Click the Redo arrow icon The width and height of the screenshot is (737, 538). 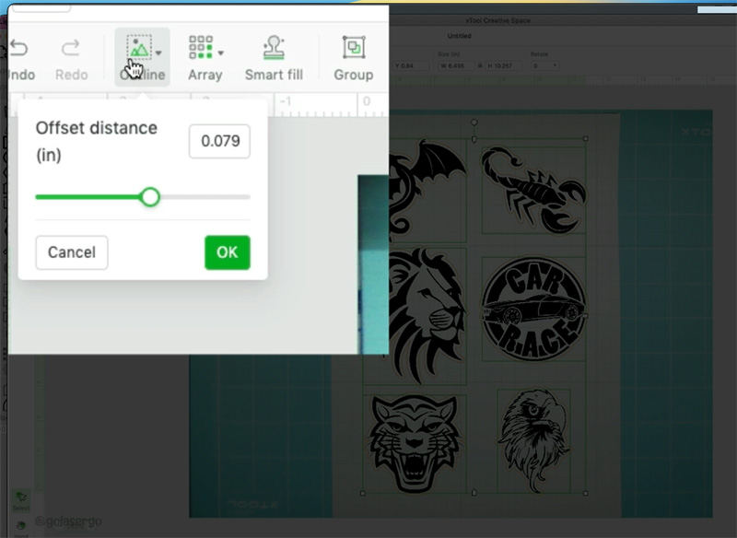70,48
